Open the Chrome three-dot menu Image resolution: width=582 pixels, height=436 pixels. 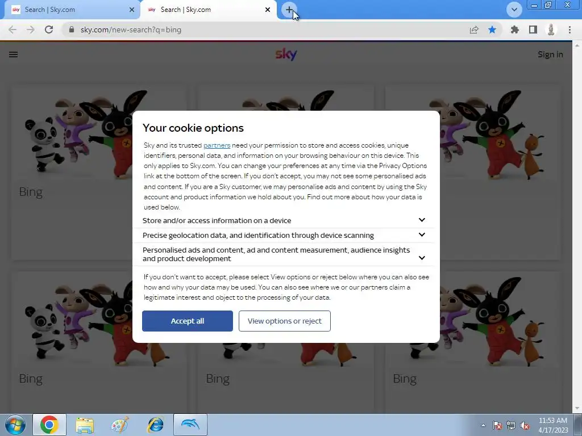coord(569,30)
